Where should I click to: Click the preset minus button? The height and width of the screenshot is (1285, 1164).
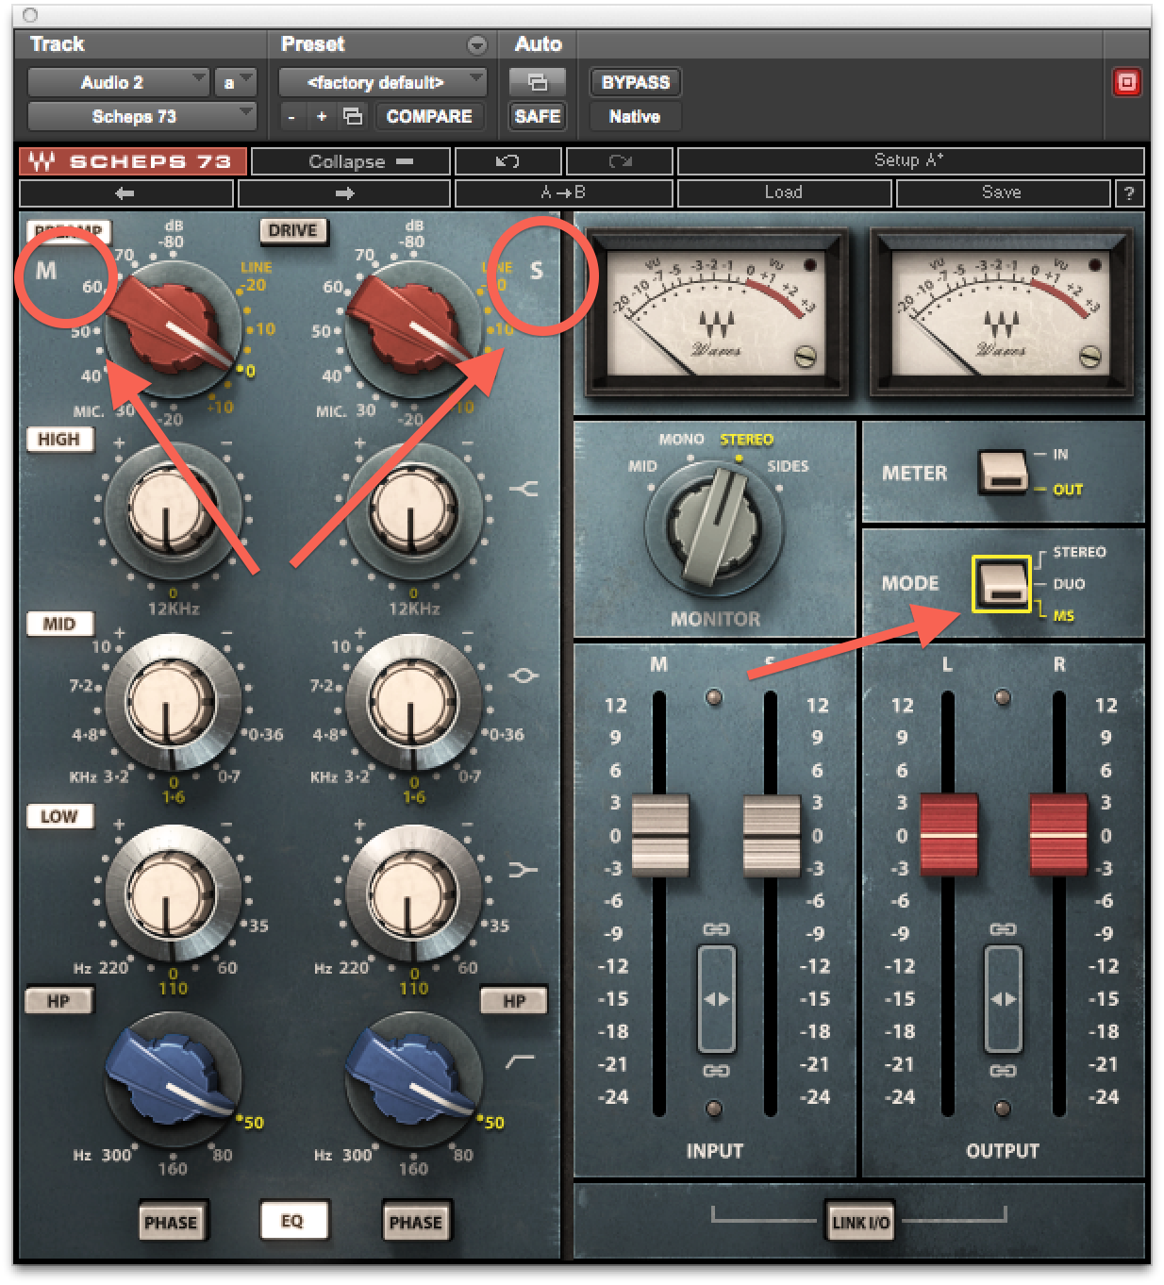click(291, 116)
